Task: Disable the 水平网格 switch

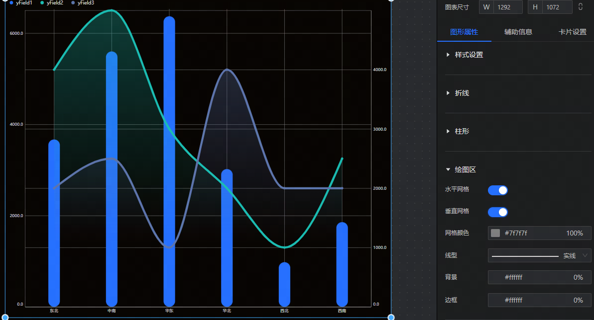Action: click(498, 190)
